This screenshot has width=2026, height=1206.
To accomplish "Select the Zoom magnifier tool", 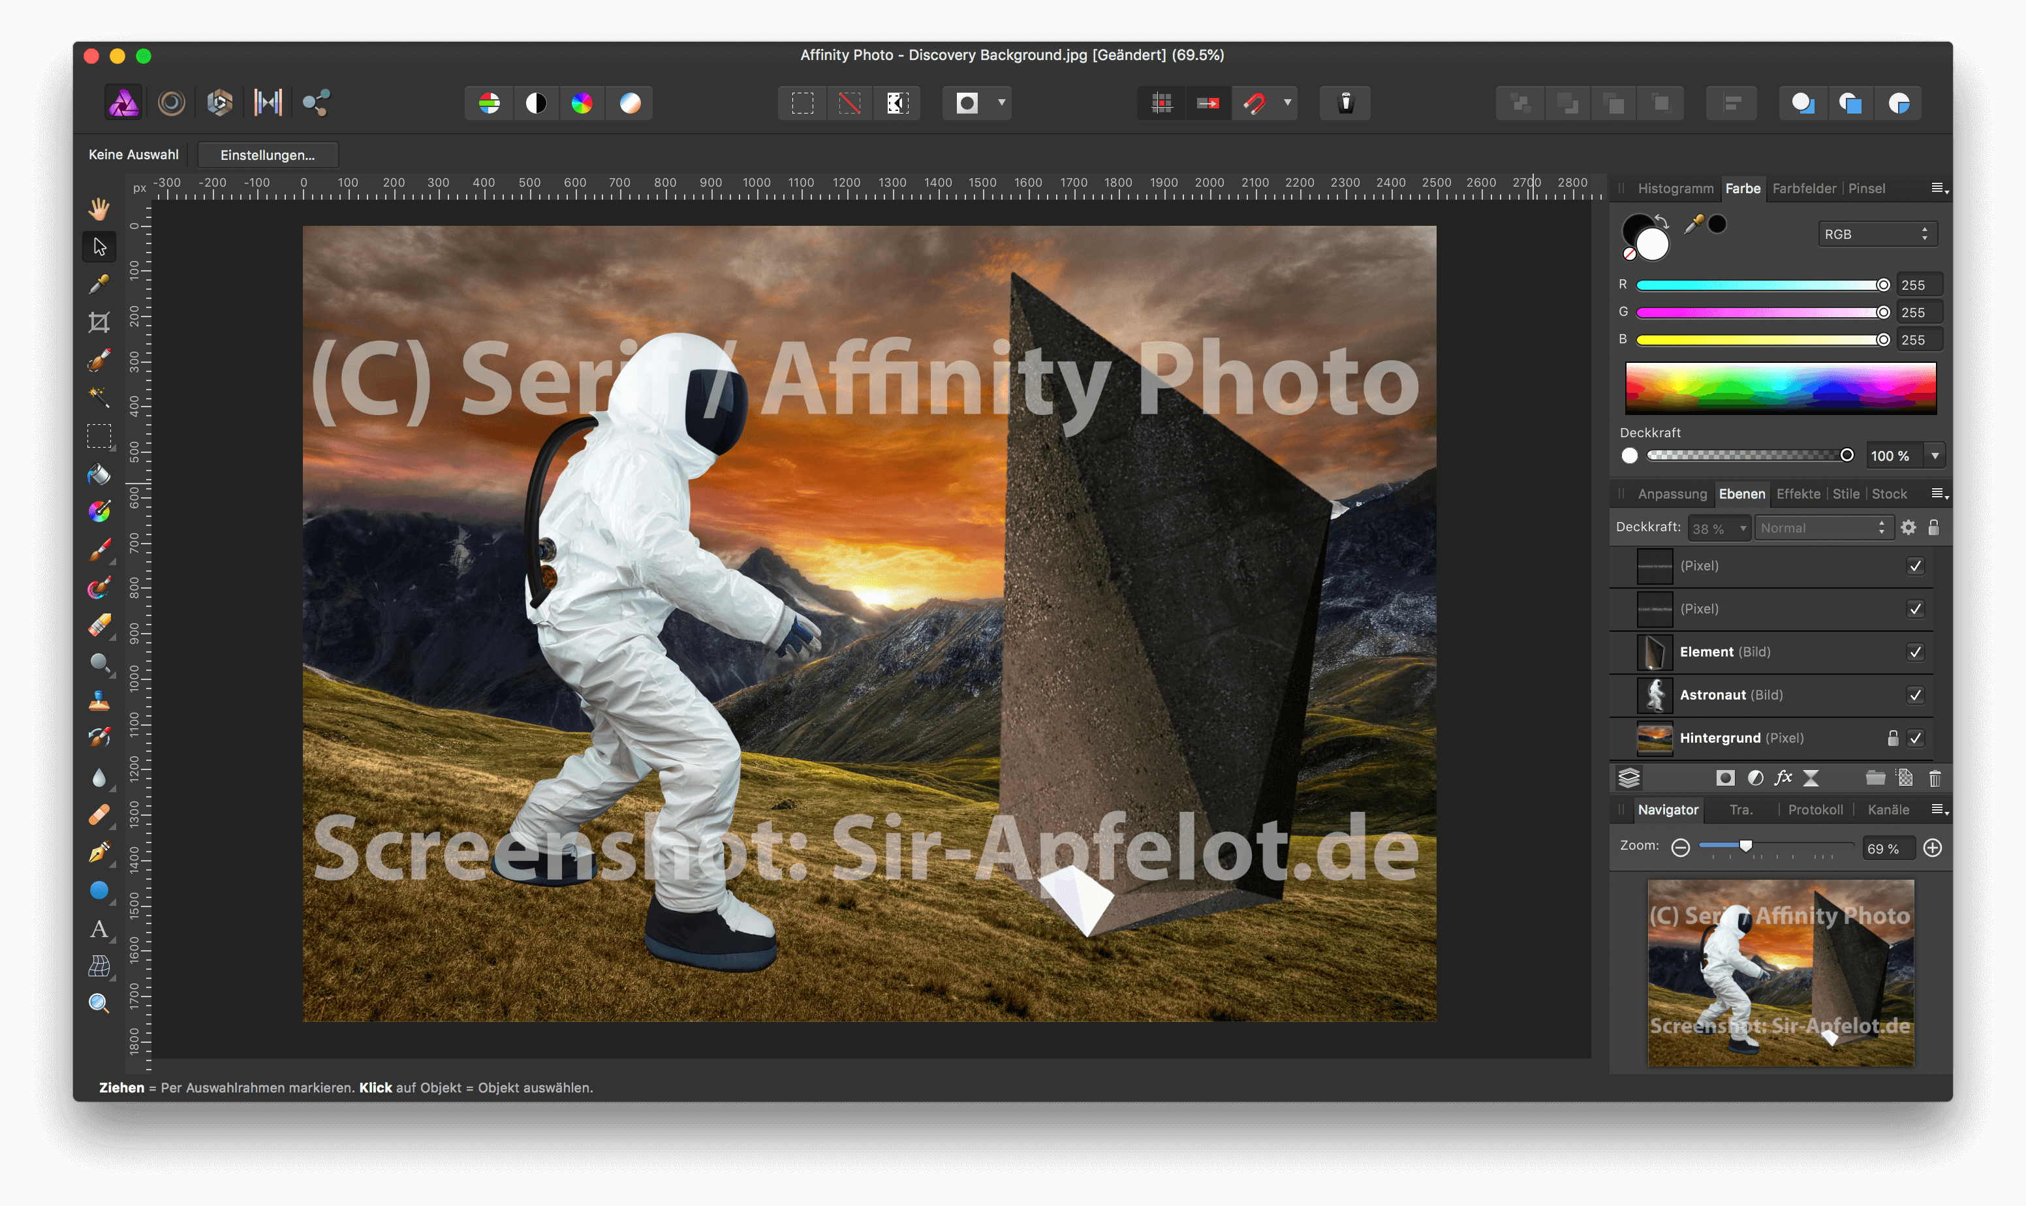I will click(x=99, y=1003).
